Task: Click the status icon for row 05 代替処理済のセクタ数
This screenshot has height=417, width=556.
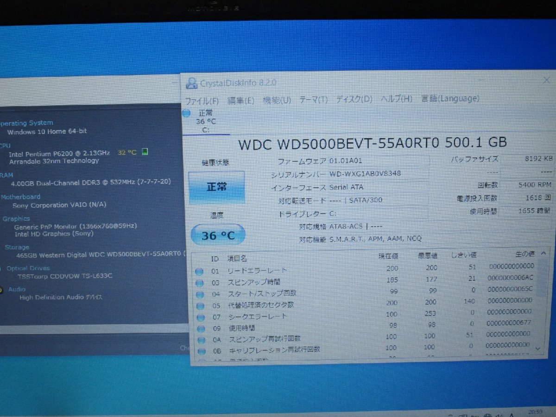Action: pos(200,306)
